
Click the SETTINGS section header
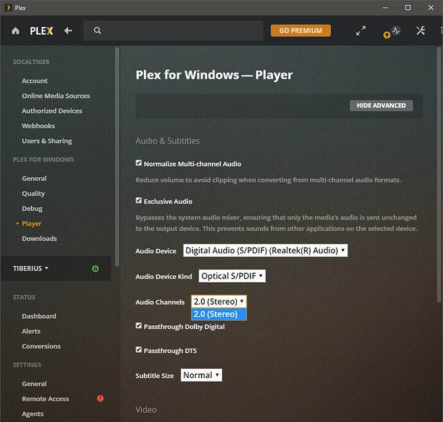point(27,365)
